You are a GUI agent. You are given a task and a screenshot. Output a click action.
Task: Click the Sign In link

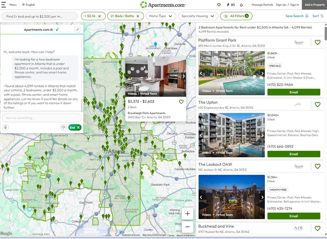(294, 5)
